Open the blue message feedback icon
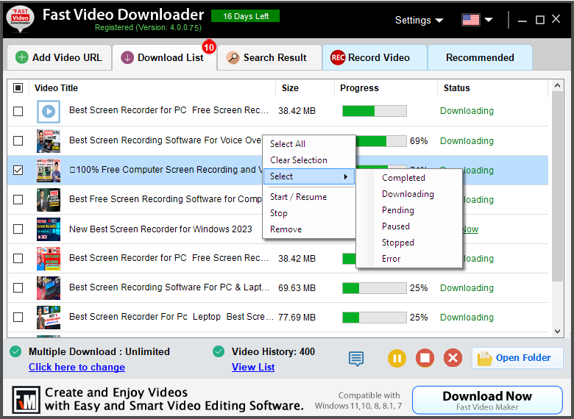This screenshot has height=419, width=574. tap(356, 359)
